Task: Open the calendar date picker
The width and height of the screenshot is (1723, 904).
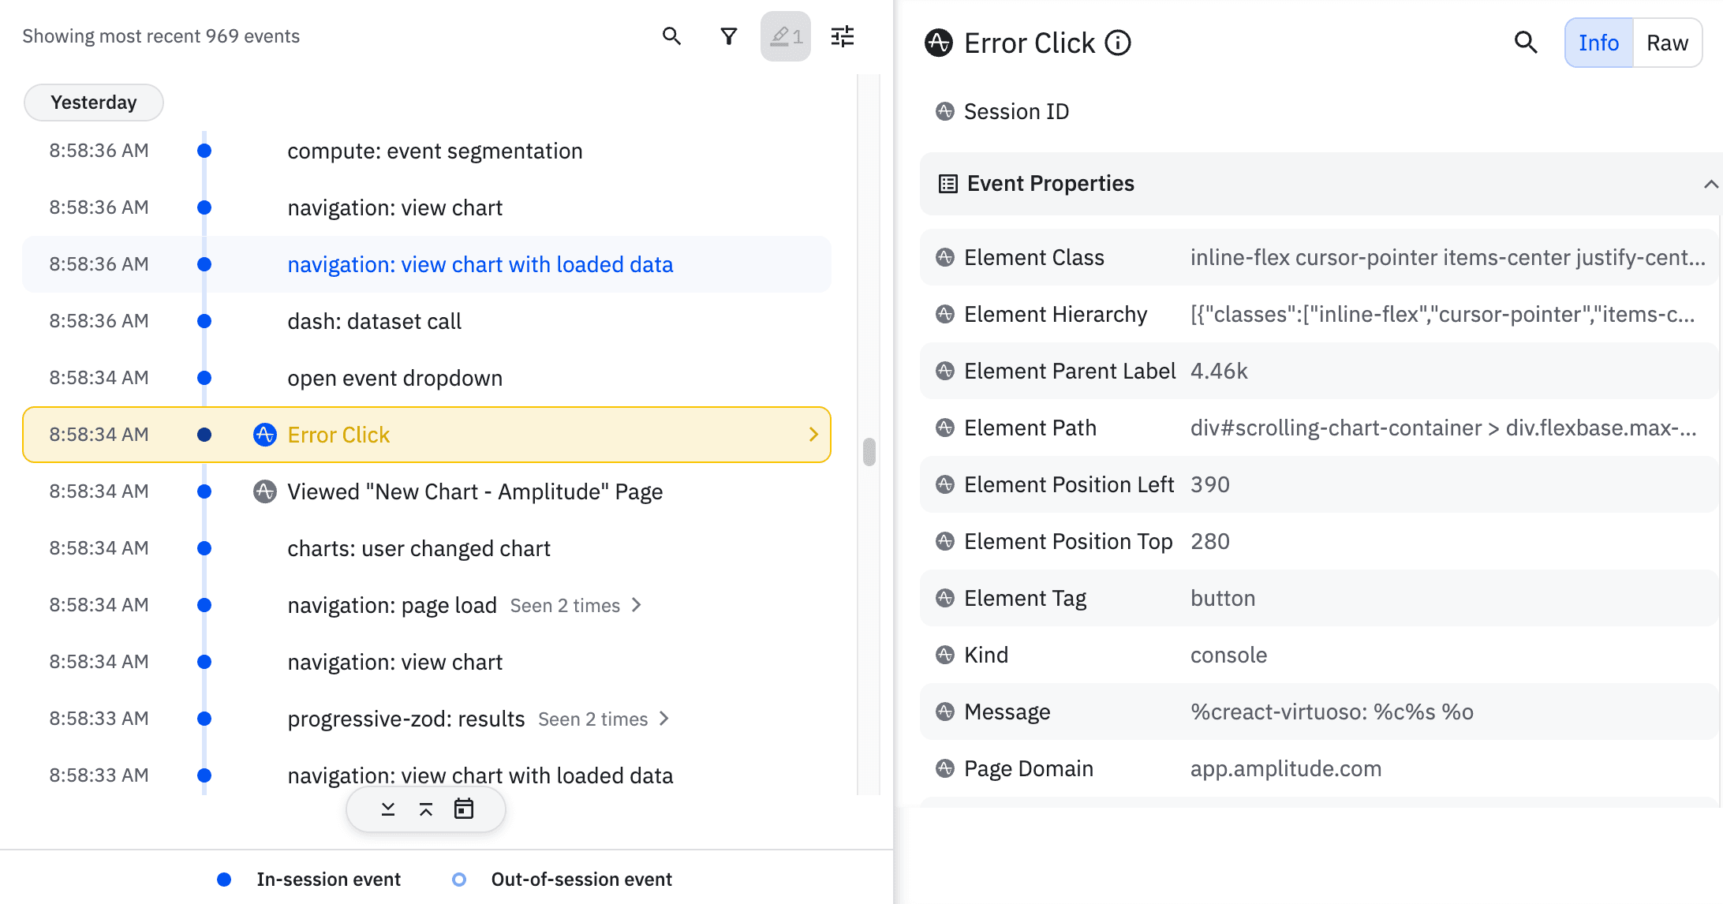Action: coord(464,809)
